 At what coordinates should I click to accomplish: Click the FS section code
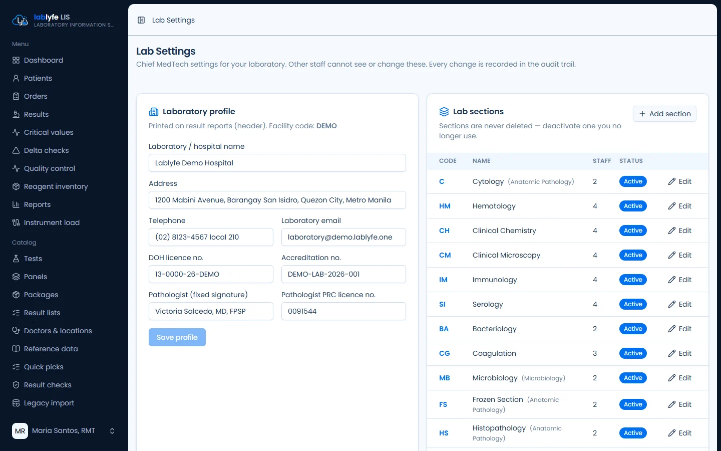pyautogui.click(x=443, y=404)
